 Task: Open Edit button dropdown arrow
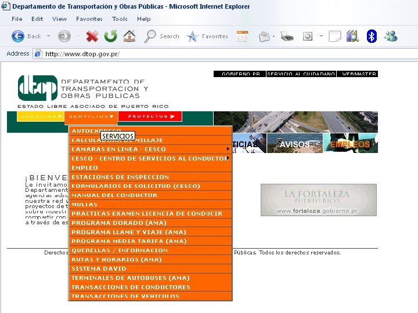click(321, 36)
